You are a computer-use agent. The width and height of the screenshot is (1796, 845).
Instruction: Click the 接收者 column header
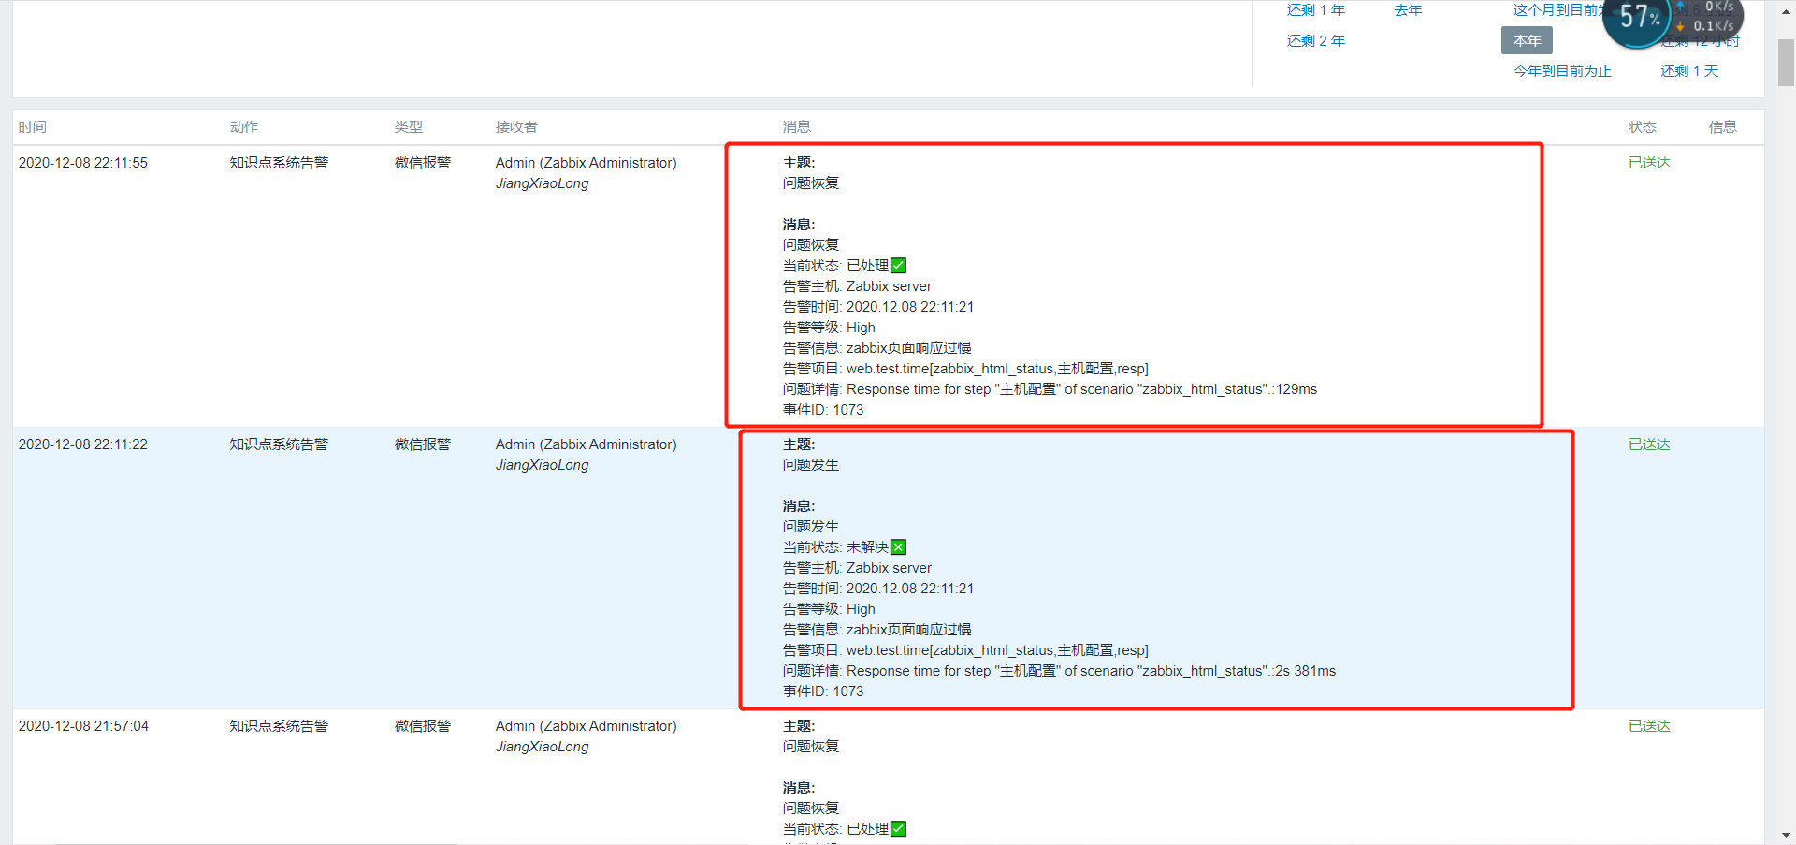pyautogui.click(x=516, y=127)
